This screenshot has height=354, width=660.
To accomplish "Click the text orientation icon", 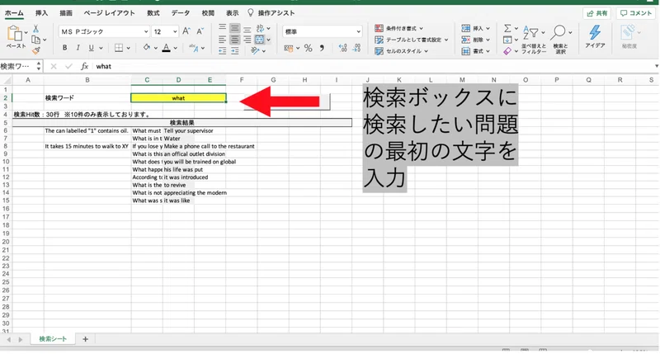I will 255,50.
